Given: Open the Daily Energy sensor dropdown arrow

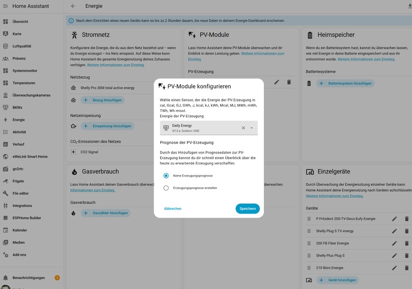Looking at the screenshot, I should [252, 128].
